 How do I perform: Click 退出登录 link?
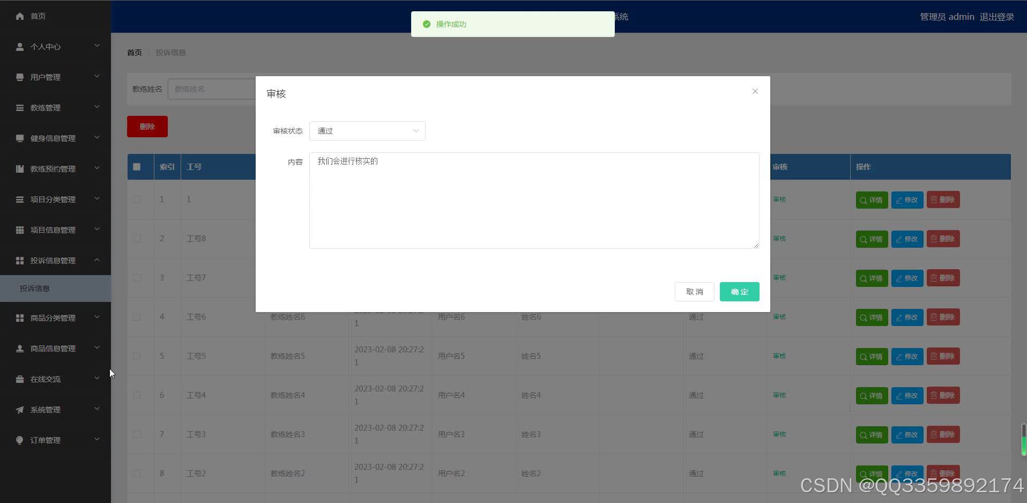pos(997,17)
